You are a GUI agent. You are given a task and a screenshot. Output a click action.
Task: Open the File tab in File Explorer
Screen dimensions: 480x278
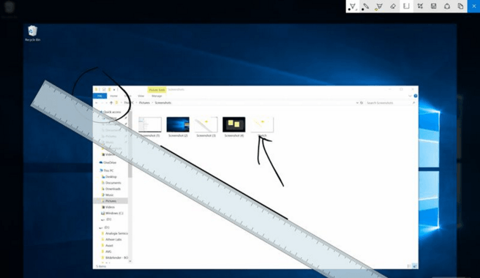coord(100,96)
